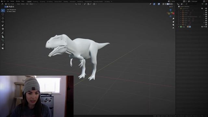Toggle first select-mode icon under header
208x117 pixels.
[6, 6]
